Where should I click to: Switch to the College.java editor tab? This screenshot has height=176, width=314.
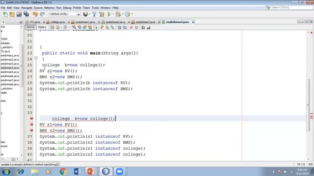pos(58,22)
